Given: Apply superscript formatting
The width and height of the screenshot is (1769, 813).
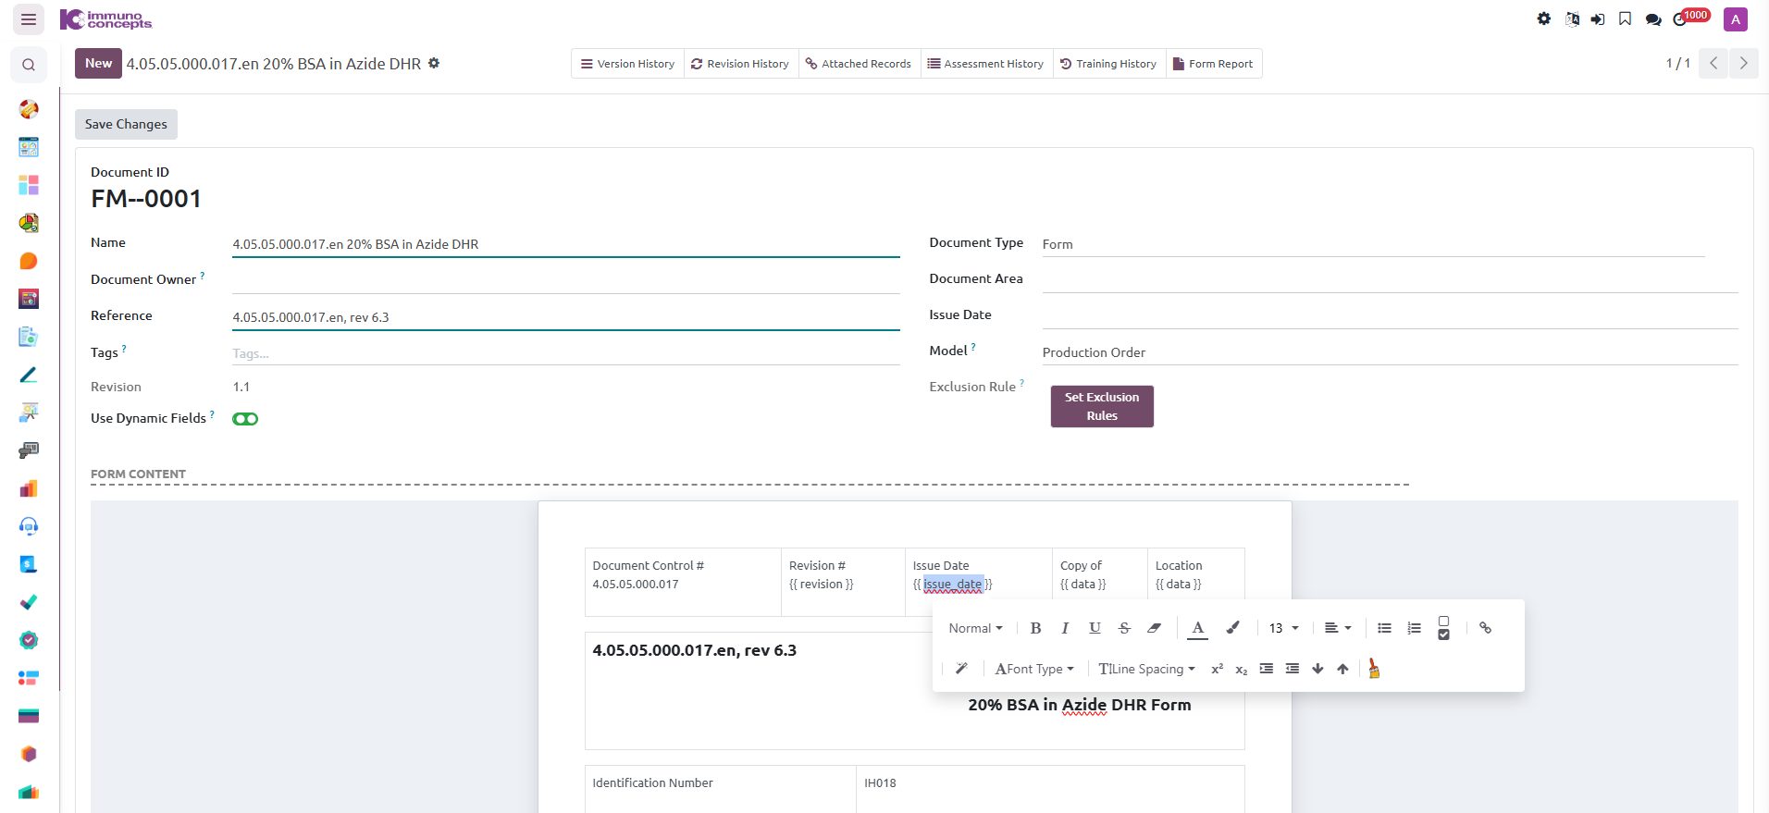Looking at the screenshot, I should click(x=1217, y=669).
